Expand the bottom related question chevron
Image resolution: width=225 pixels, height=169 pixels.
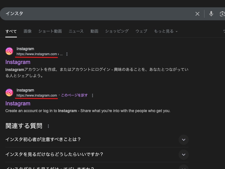[184, 167]
